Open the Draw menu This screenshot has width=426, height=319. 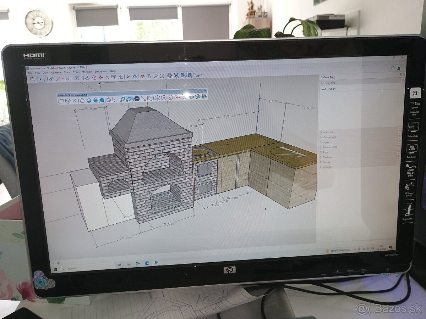click(67, 72)
